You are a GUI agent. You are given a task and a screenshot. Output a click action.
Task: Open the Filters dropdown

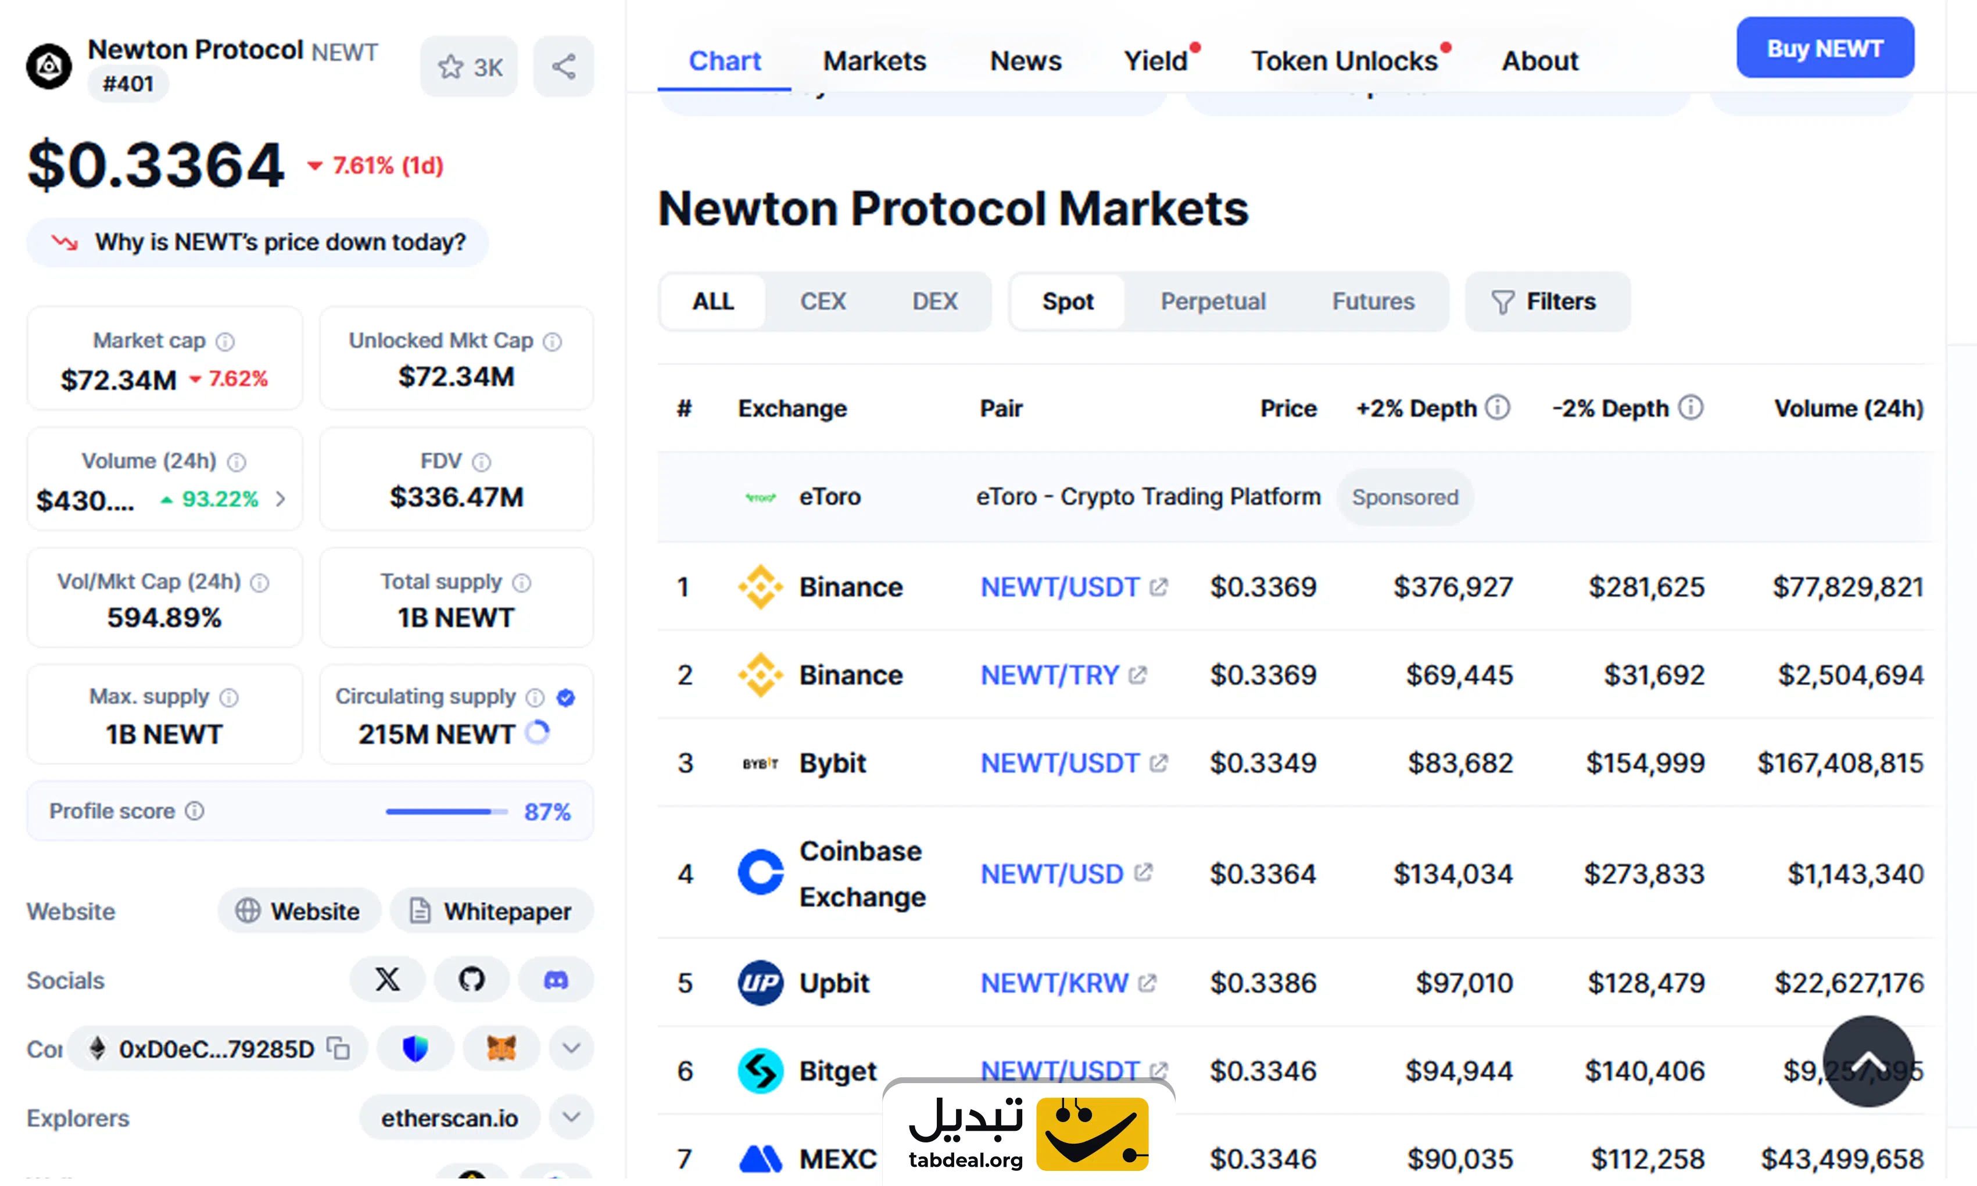click(1547, 302)
